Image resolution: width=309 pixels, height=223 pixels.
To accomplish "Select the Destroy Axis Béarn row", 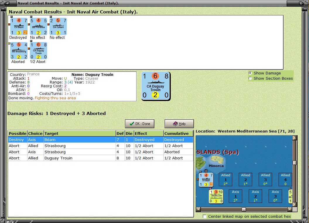I will 100,140.
